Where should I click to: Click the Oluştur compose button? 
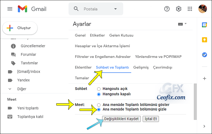(20, 28)
